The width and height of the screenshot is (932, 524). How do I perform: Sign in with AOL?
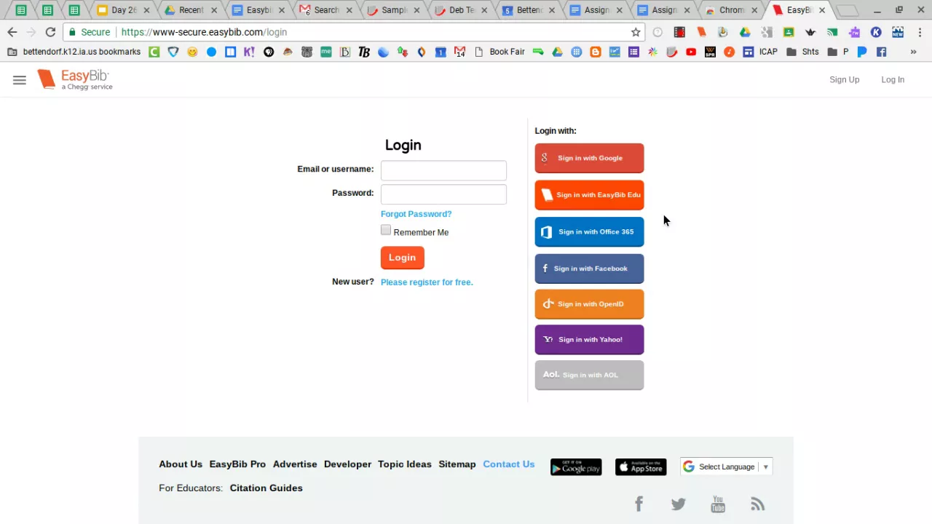(589, 376)
